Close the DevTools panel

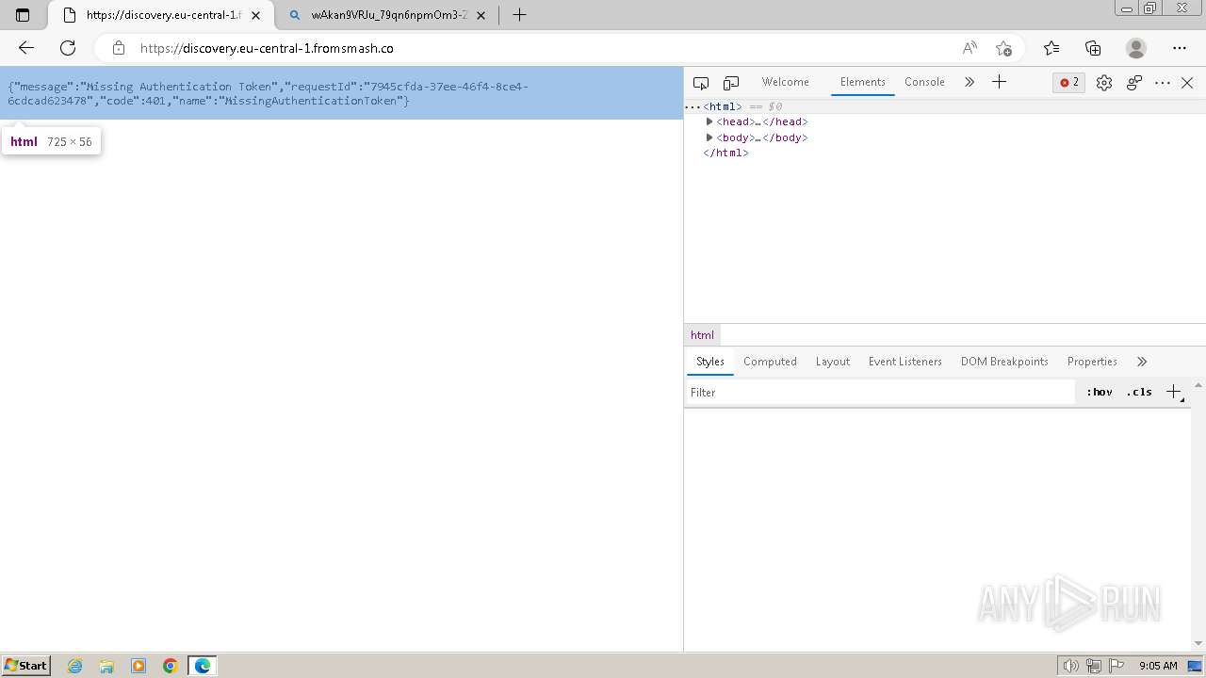[1187, 83]
